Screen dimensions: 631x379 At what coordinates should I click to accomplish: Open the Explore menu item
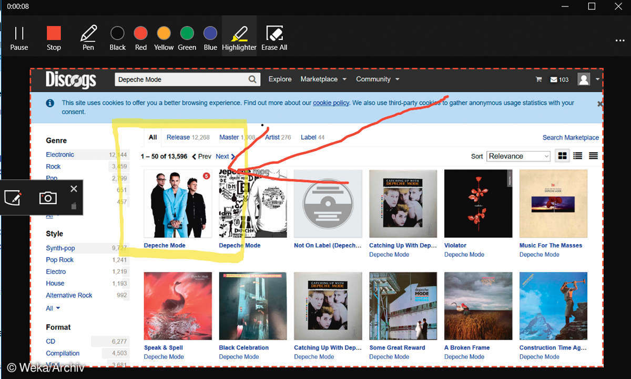[x=280, y=79]
